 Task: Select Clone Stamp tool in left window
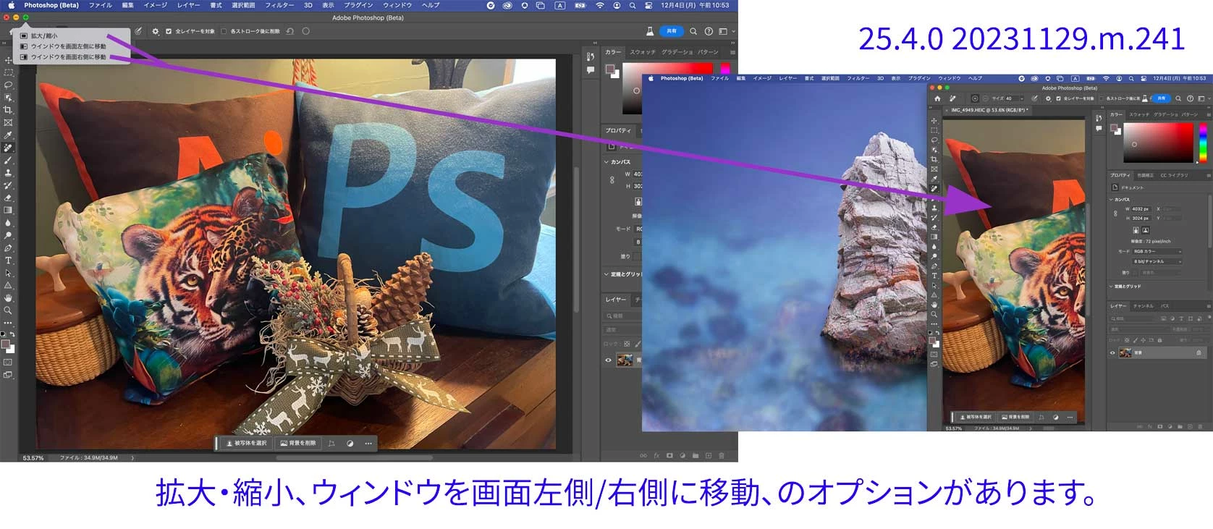pyautogui.click(x=8, y=173)
